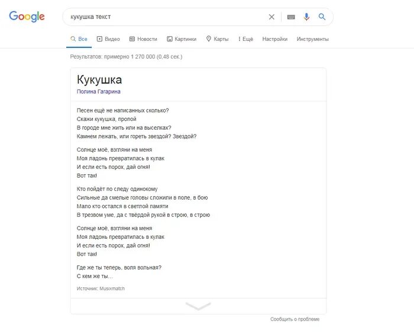Click Сообщить о проблеме link
The height and width of the screenshot is (333, 414).
[x=295, y=319]
